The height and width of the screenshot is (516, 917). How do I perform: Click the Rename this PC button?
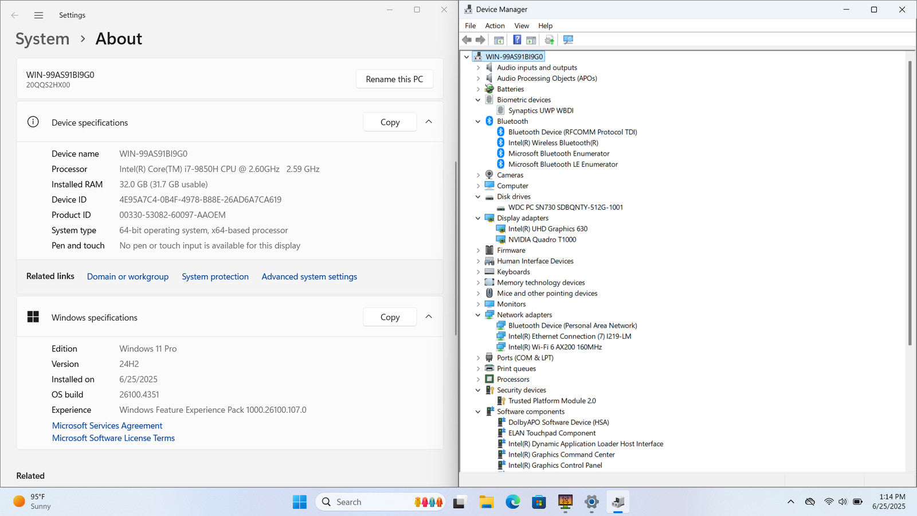point(394,79)
